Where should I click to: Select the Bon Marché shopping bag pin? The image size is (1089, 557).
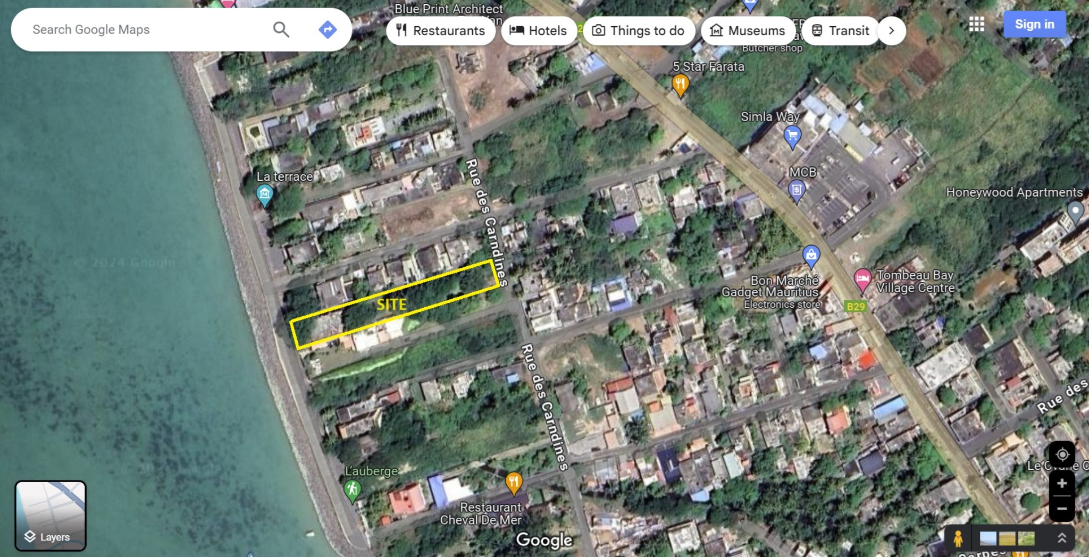tap(811, 257)
